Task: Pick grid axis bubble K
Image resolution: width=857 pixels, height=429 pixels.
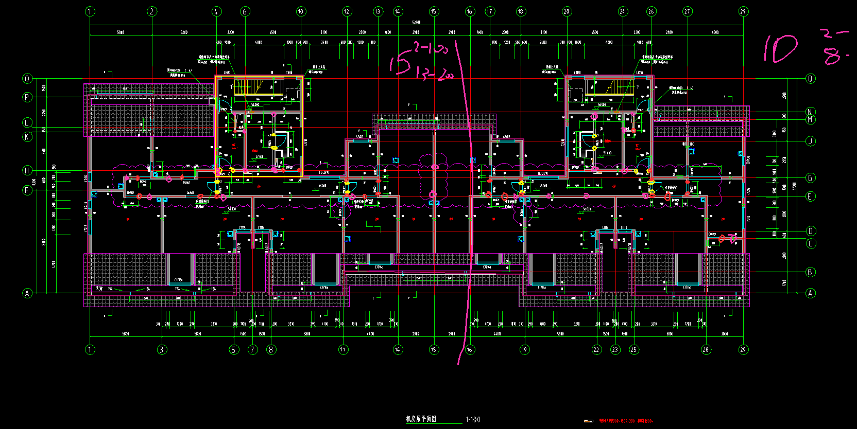Action: (x=27, y=137)
